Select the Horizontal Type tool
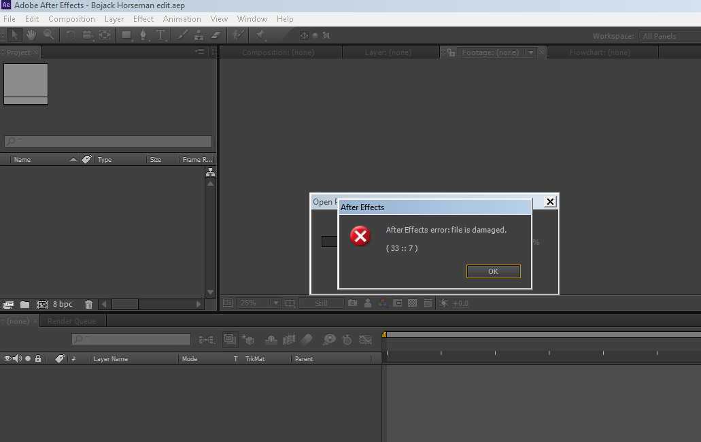Viewport: 701px width, 442px height. 162,35
